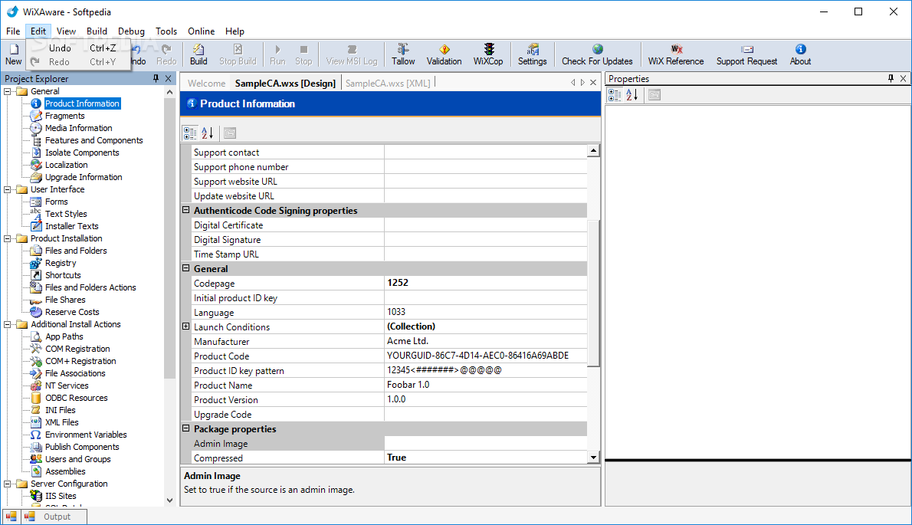Close the SampleCA.wxs document tab

[x=593, y=83]
